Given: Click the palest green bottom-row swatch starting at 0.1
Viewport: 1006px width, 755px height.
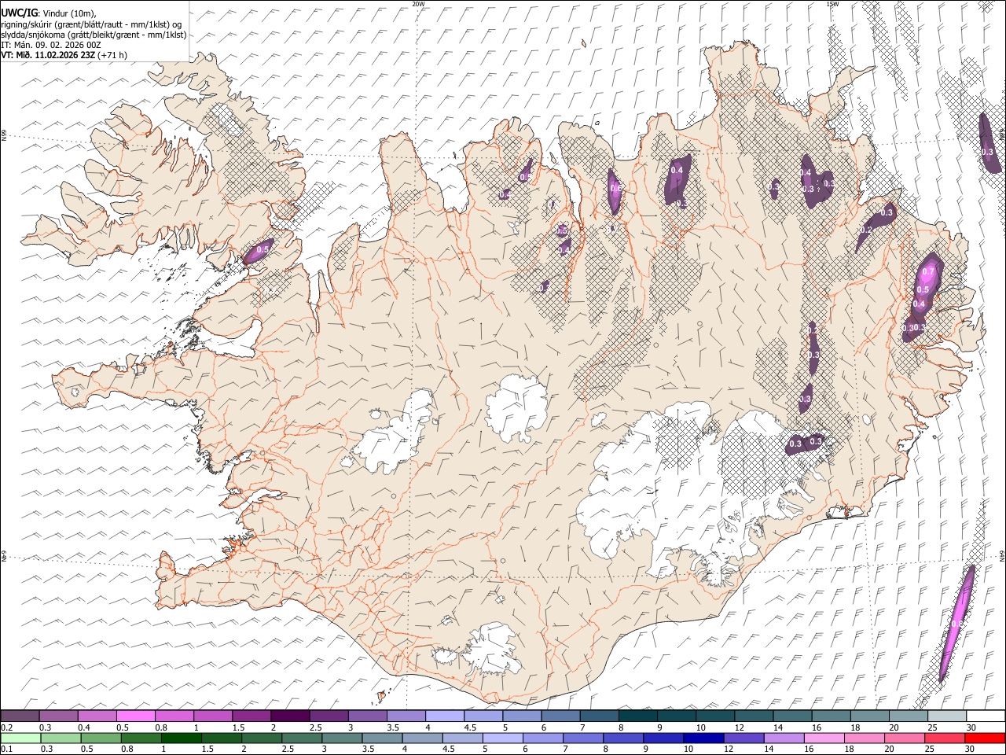Looking at the screenshot, I should click(20, 738).
